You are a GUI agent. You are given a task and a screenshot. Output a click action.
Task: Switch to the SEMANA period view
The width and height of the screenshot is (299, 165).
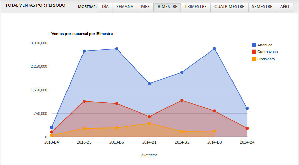[x=124, y=7]
